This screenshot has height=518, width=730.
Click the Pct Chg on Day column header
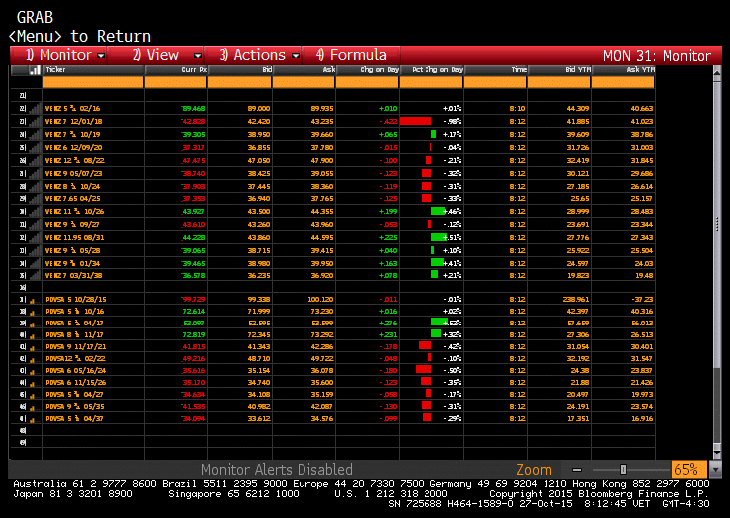(431, 70)
